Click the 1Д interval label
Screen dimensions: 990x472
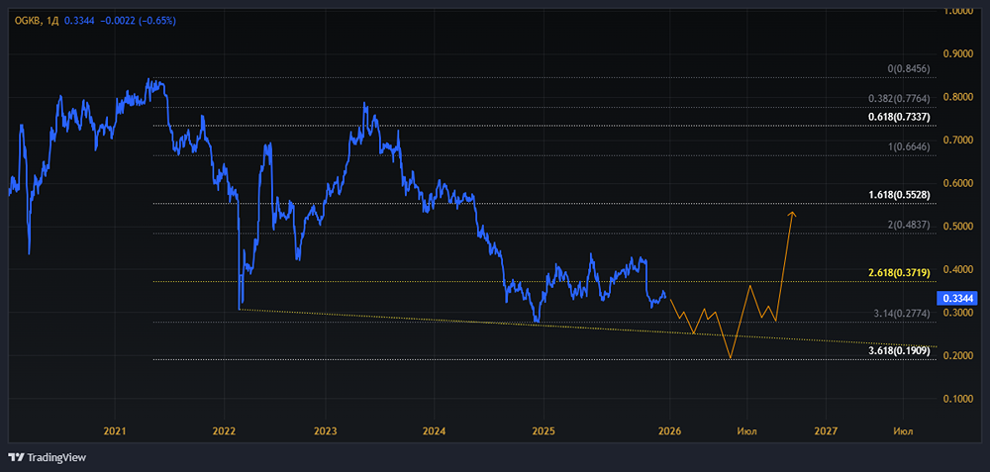point(51,21)
